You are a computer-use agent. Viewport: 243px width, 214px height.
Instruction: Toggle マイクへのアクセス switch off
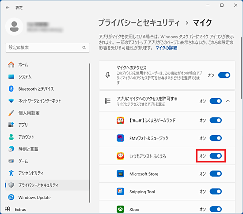coord(224,75)
